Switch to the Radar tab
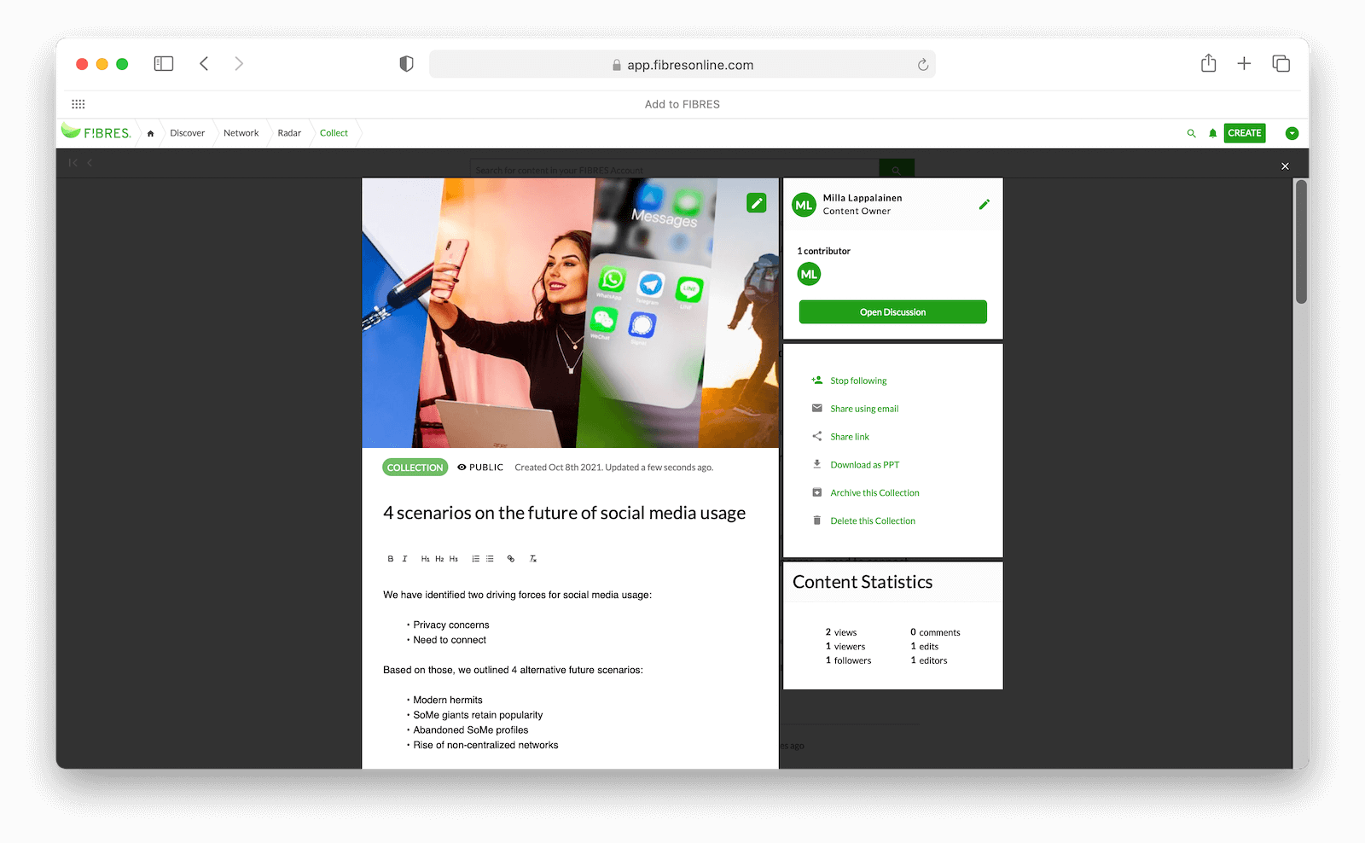This screenshot has width=1365, height=843. pos(289,133)
